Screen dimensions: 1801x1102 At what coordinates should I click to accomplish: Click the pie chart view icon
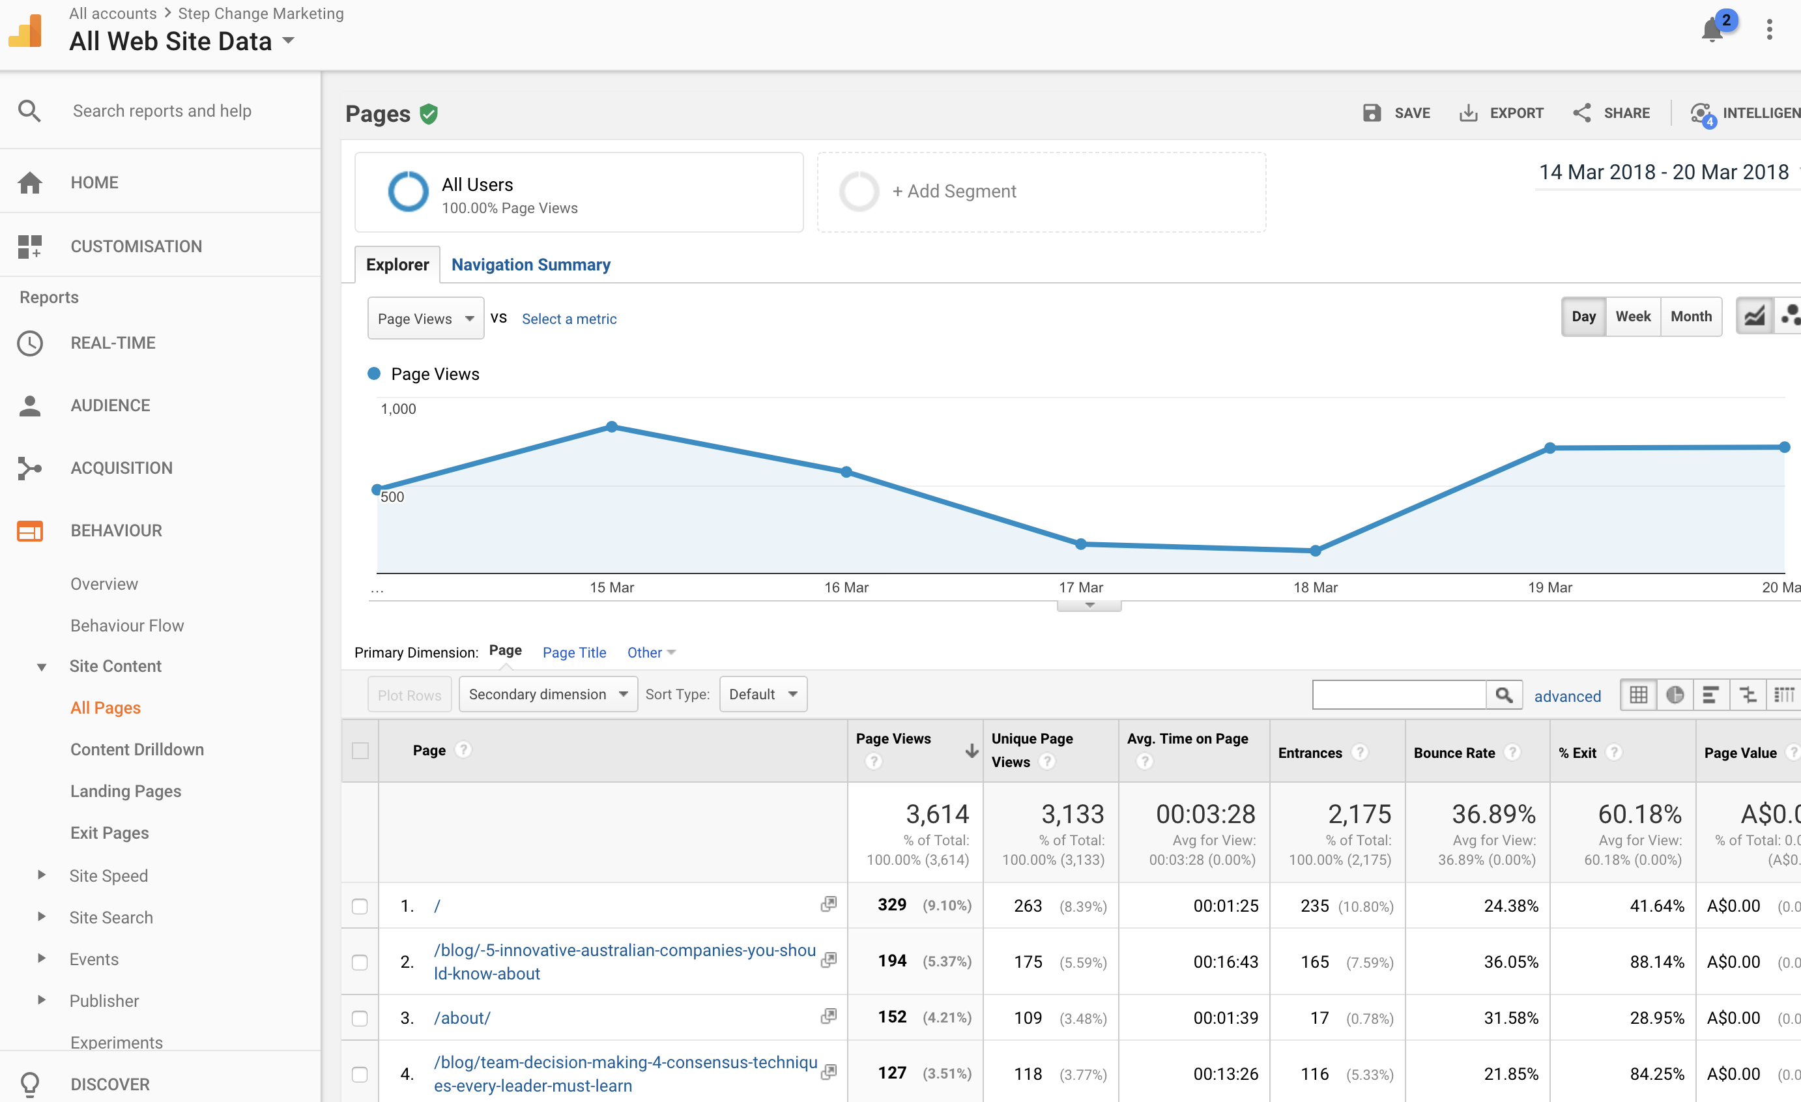coord(1675,695)
